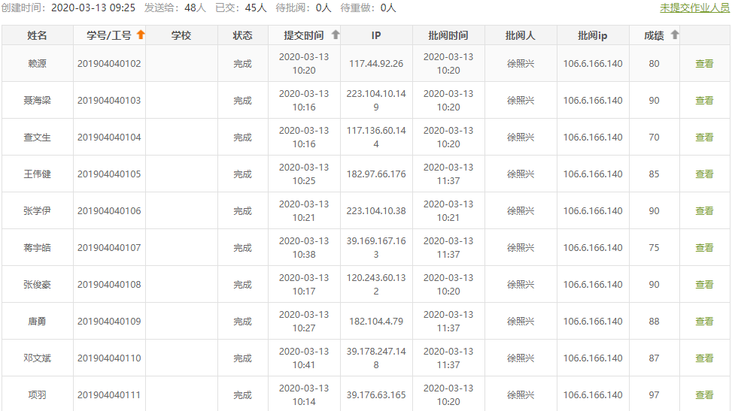The image size is (732, 411).
Task: Click the 批阅时间 column header
Action: click(x=448, y=35)
